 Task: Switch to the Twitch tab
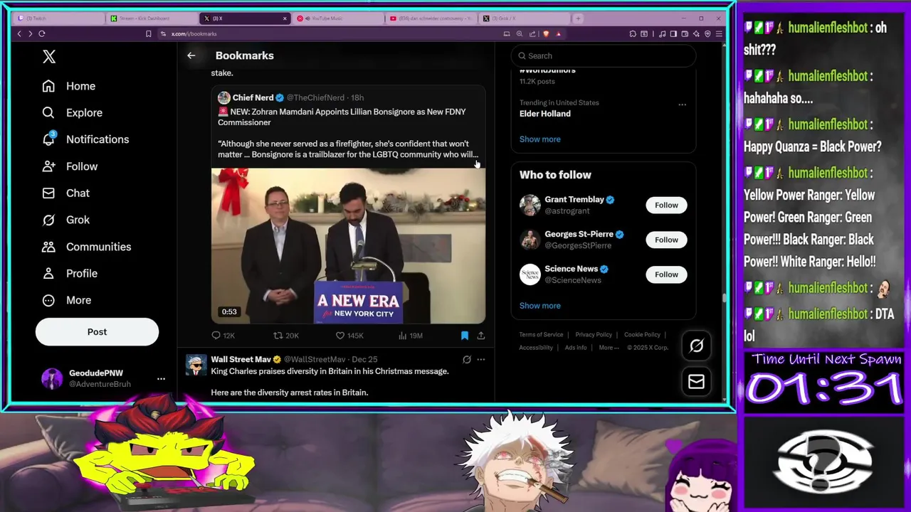pos(58,18)
